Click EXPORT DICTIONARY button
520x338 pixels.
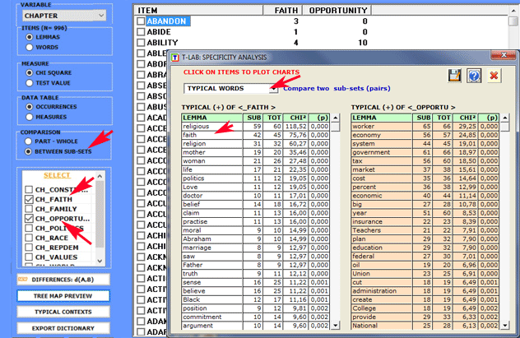pyautogui.click(x=63, y=328)
